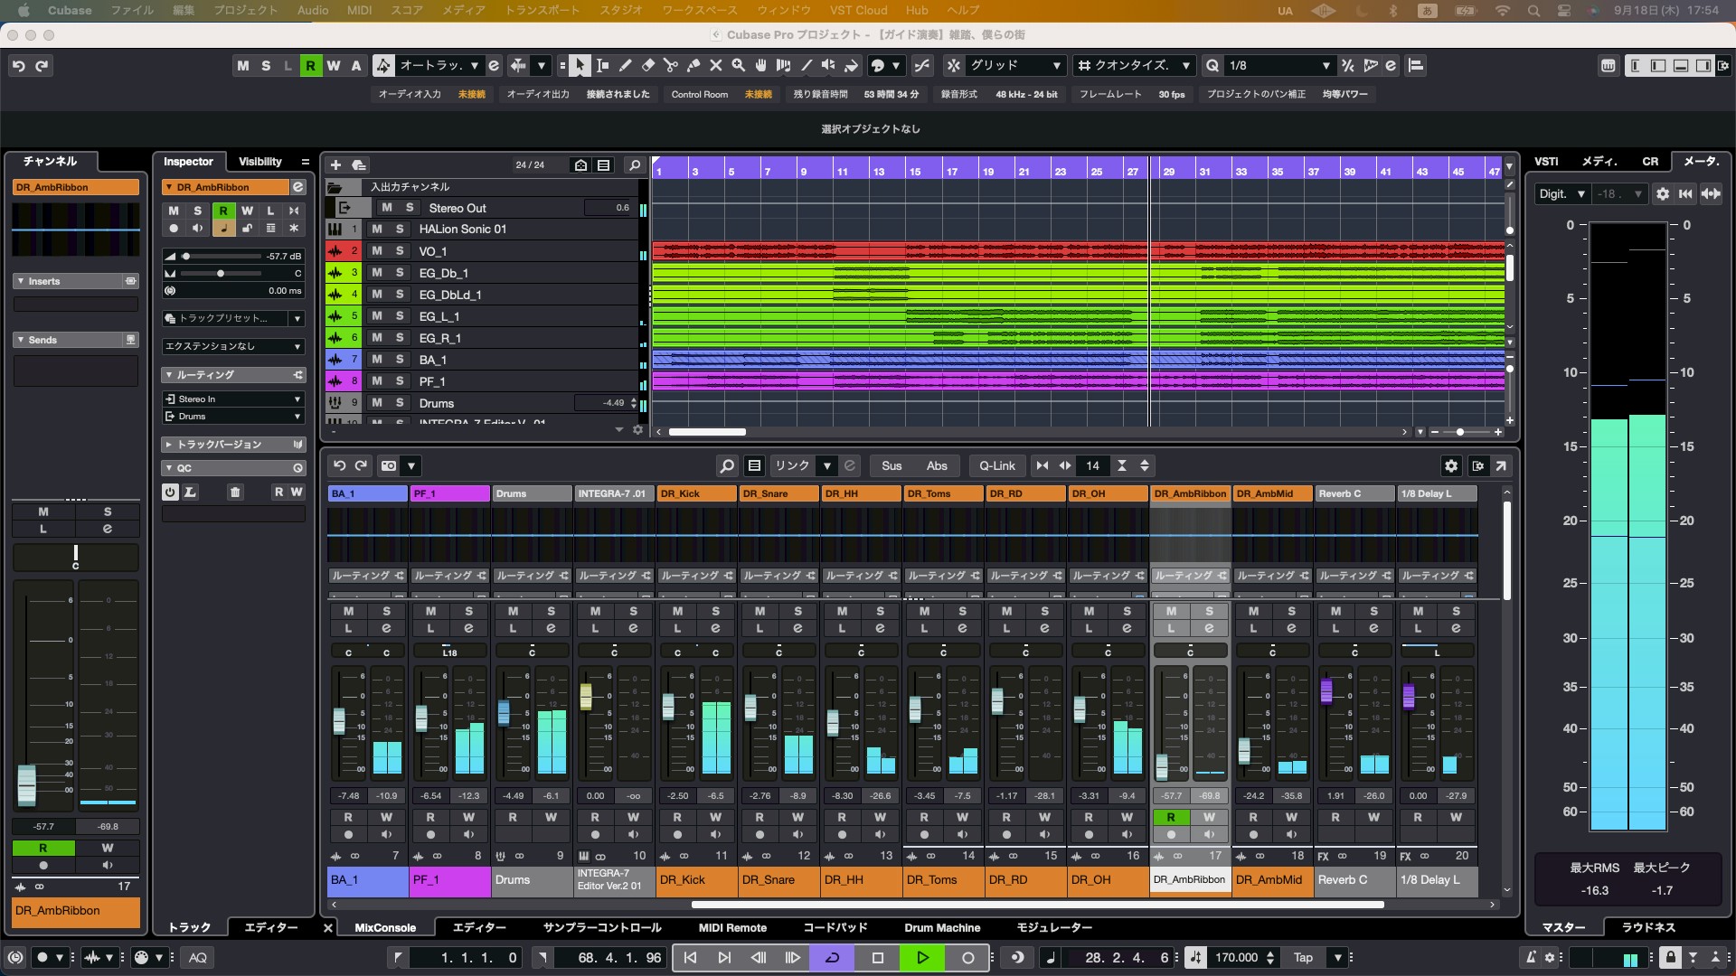Activate the Zoom magnifier tool
This screenshot has width=1736, height=976.
738,65
